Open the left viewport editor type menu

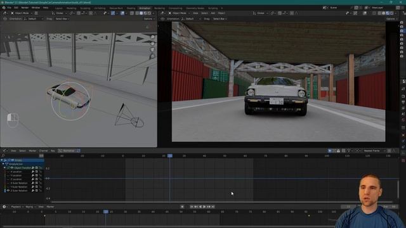click(5, 13)
